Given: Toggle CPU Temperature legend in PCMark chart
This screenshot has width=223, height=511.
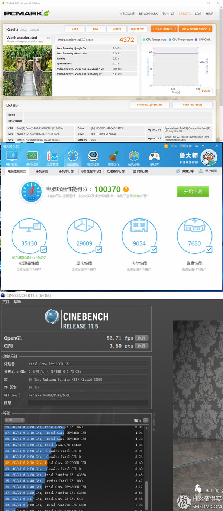Looking at the screenshot, I should click(x=154, y=40).
